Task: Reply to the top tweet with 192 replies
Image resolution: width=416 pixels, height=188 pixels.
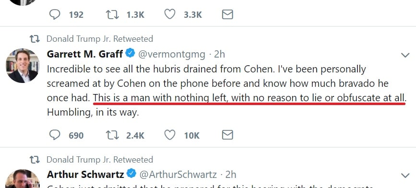Action: pos(55,14)
